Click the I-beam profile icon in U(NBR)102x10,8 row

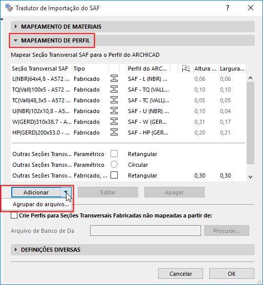(x=114, y=111)
